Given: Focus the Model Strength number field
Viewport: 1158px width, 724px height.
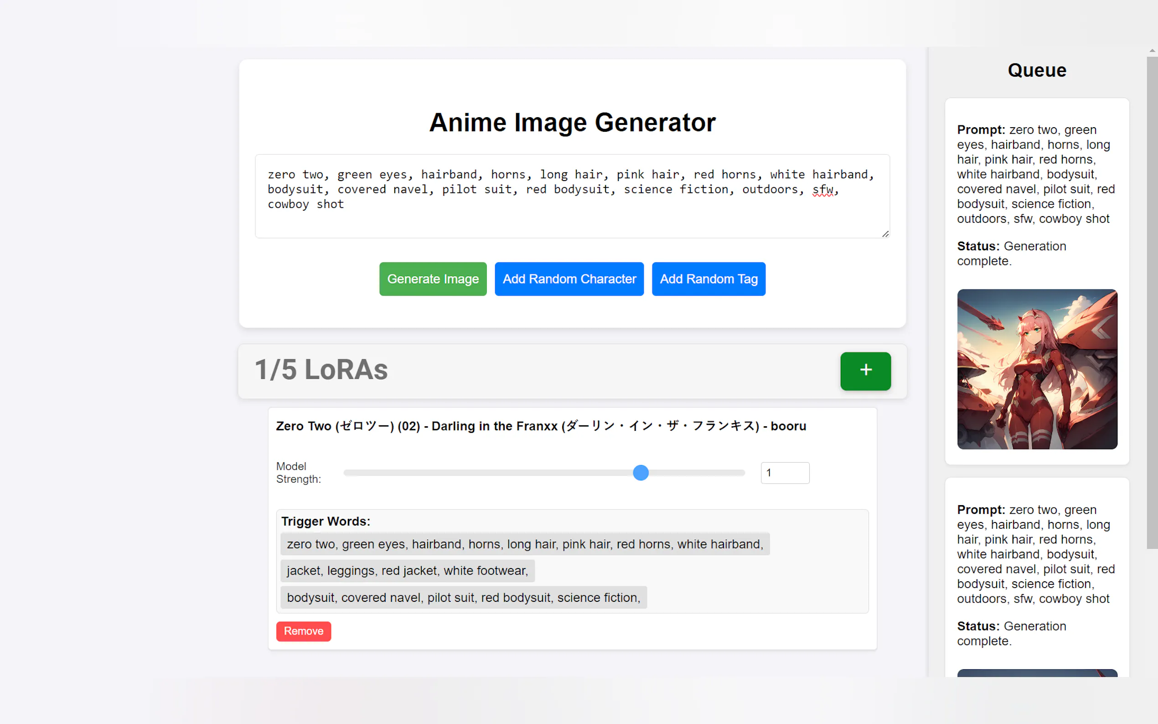Looking at the screenshot, I should (785, 473).
